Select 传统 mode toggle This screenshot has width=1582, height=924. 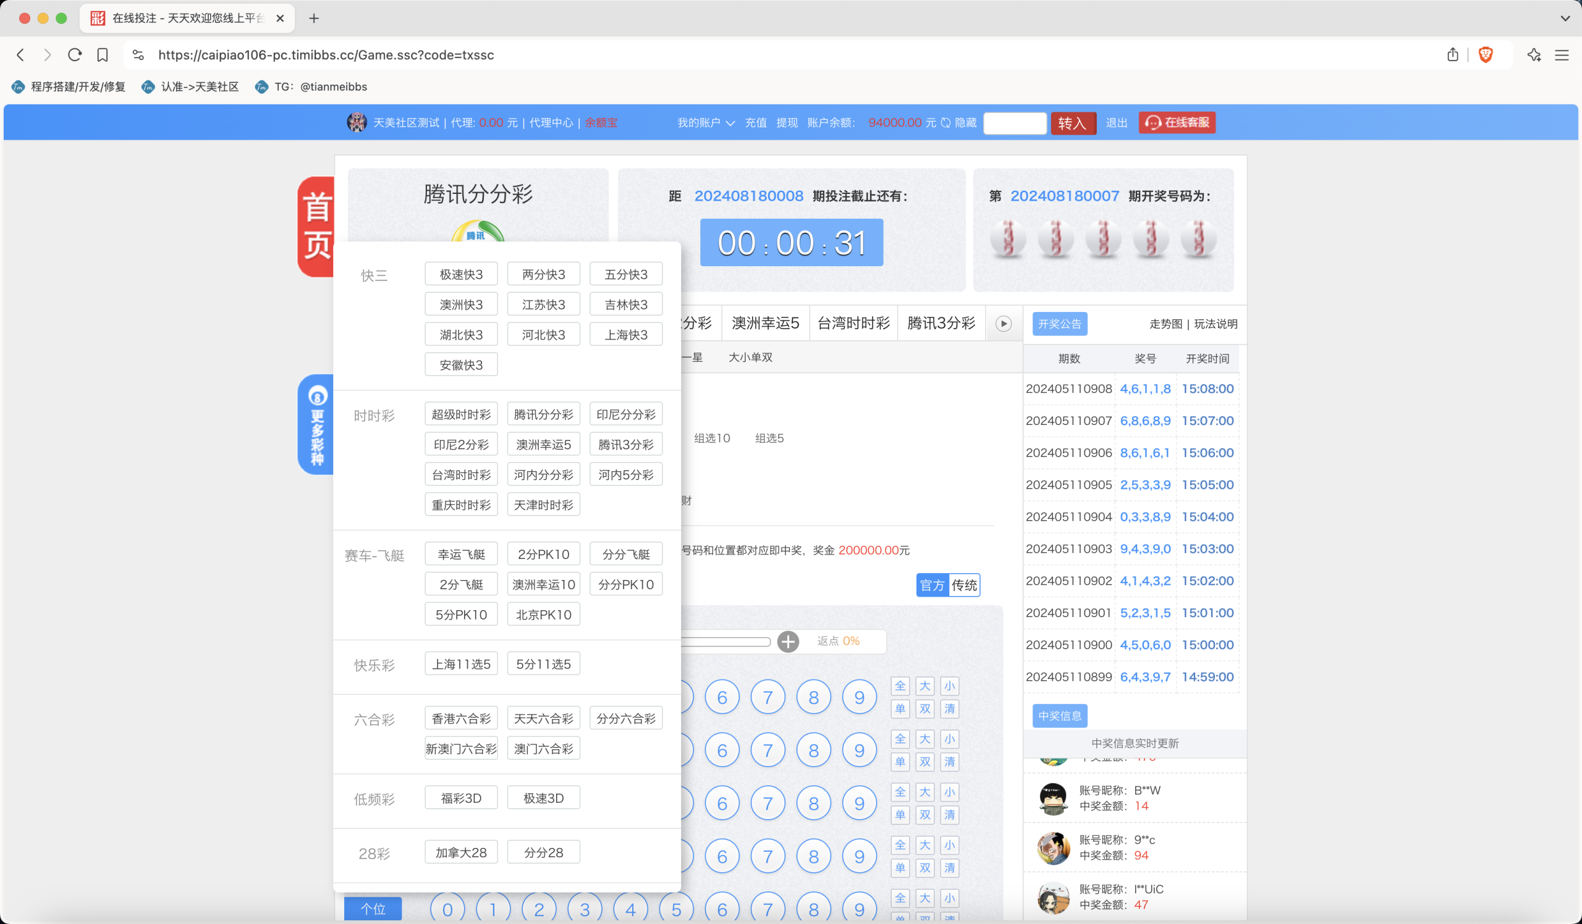tap(964, 586)
